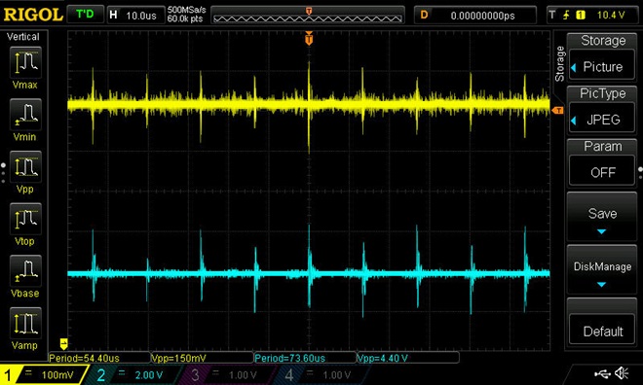Toggle channel 1 at 100mV

point(43,374)
